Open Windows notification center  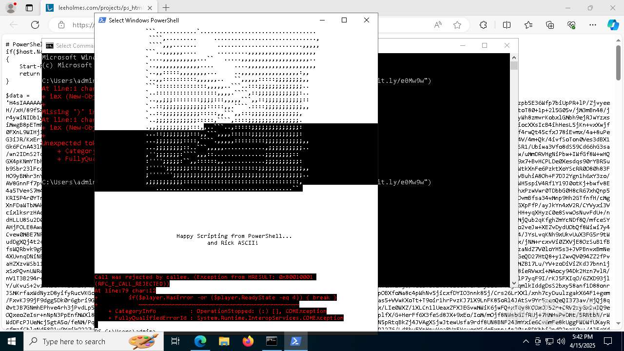click(607, 341)
